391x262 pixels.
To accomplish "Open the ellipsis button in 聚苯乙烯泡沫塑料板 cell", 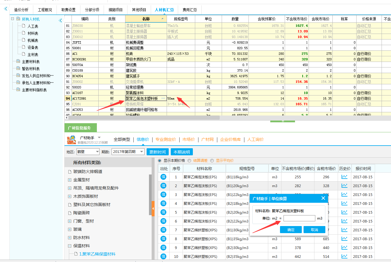I will (163, 98).
